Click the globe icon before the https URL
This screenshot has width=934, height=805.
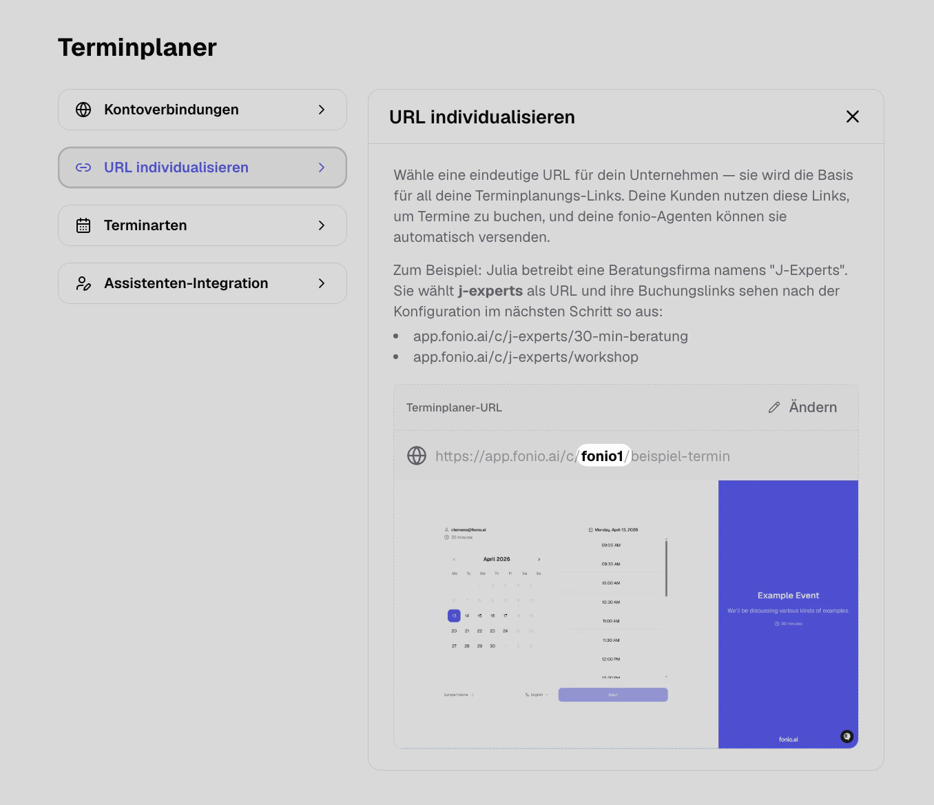417,456
